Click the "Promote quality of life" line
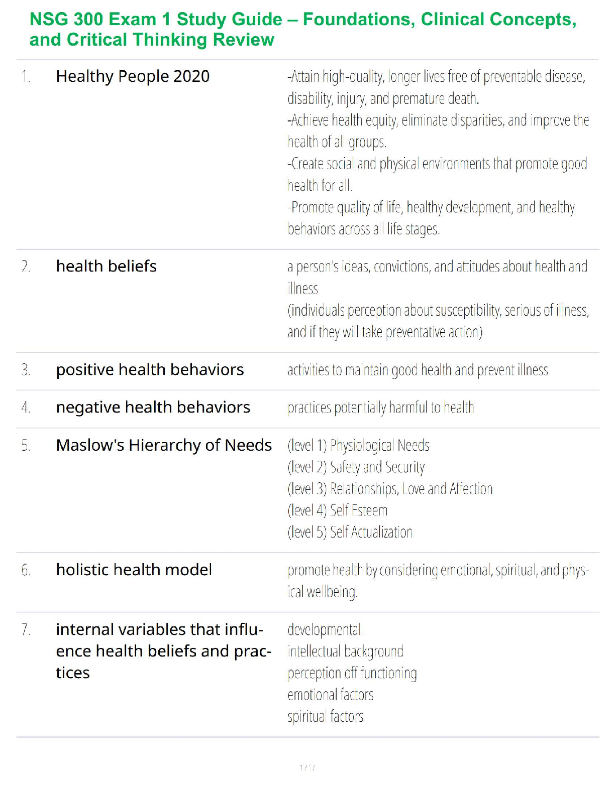This screenshot has height=795, width=615. pyautogui.click(x=431, y=207)
